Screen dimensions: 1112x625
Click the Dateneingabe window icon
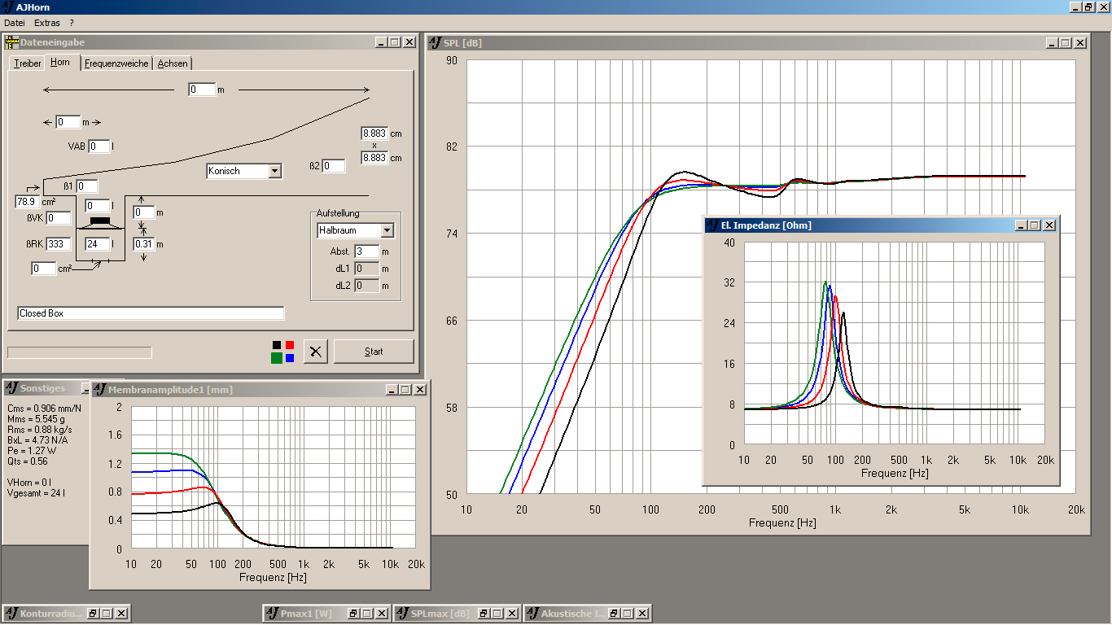point(12,42)
